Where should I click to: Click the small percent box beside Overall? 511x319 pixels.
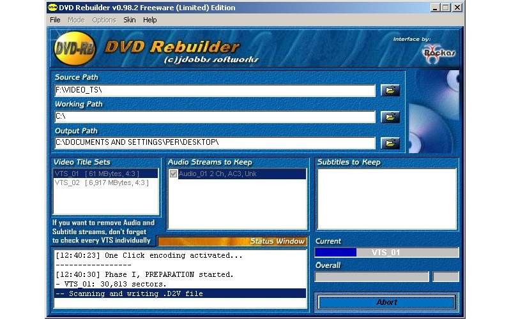tap(445, 277)
